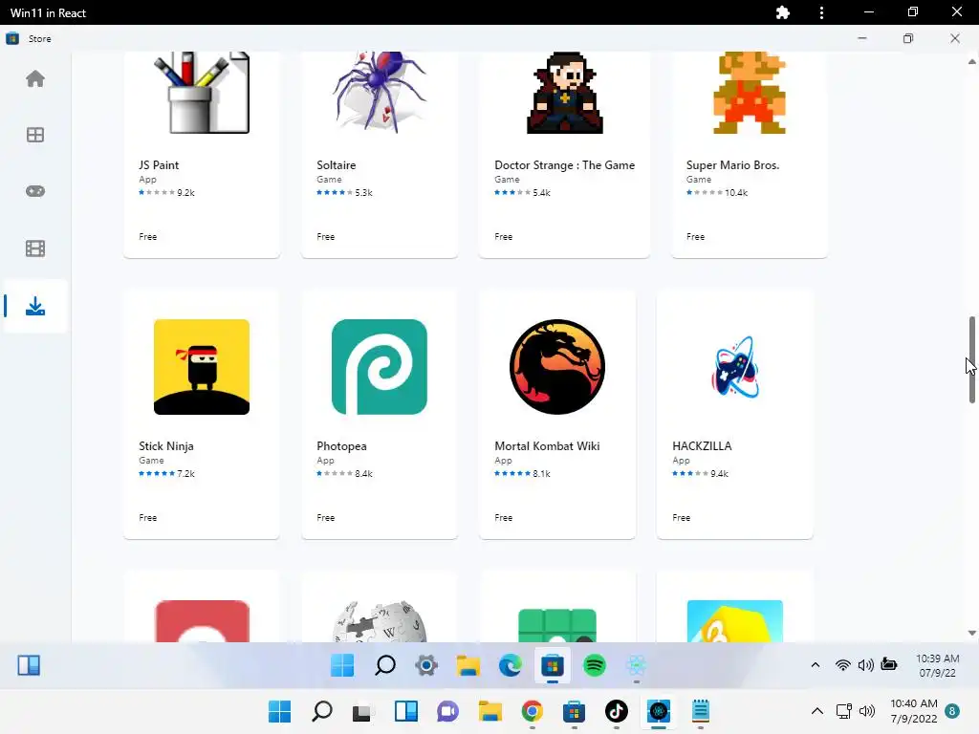The image size is (979, 734).
Task: Open host Windows Start button
Action: (280, 711)
